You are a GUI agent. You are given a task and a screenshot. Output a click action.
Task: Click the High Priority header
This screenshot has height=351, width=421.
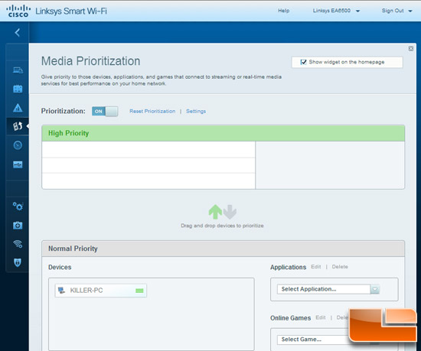tap(223, 133)
